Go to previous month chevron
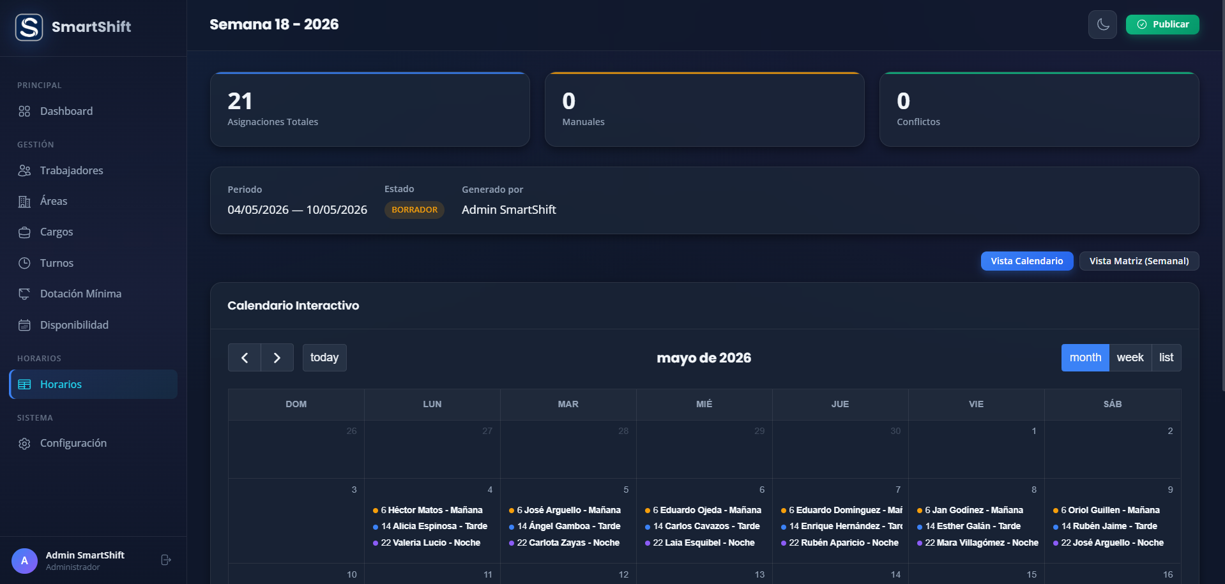Image resolution: width=1225 pixels, height=584 pixels. [x=245, y=357]
